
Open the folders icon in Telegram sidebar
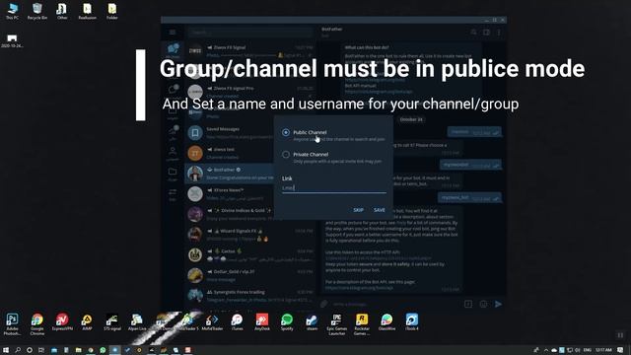point(173,174)
